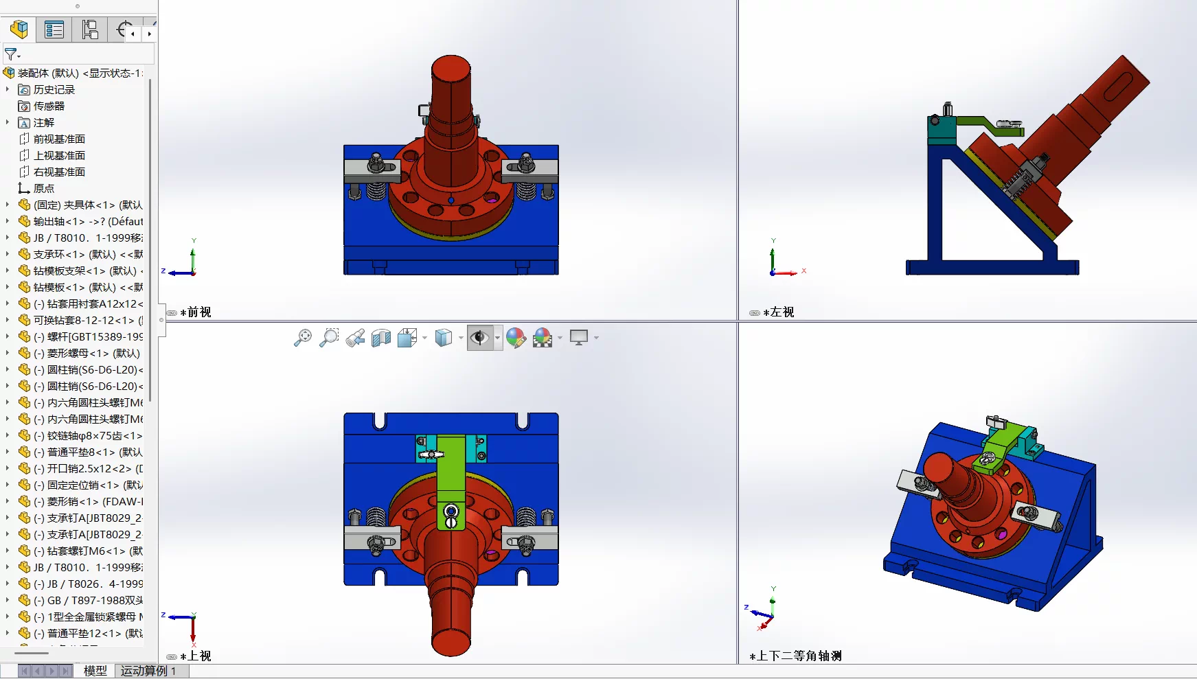Open the View Orientation cube icon
Image resolution: width=1197 pixels, height=679 pixels.
pyautogui.click(x=407, y=338)
